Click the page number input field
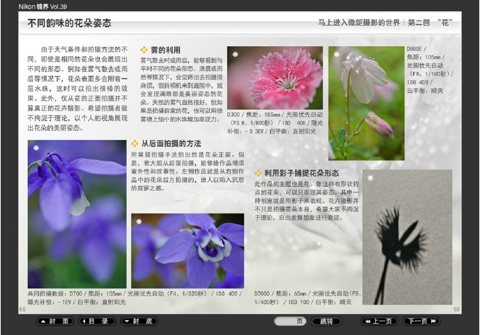Viewport: 480px width, 335px height. (290, 321)
